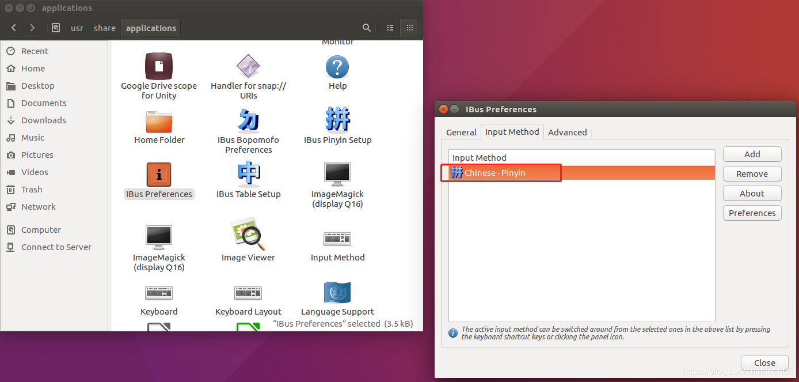Open Downloads in the sidebar
This screenshot has height=382, width=799.
point(54,120)
